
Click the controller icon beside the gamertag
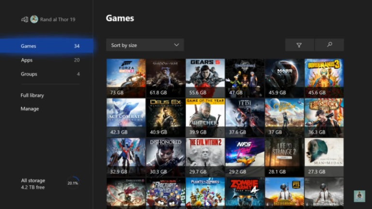tap(25, 19)
